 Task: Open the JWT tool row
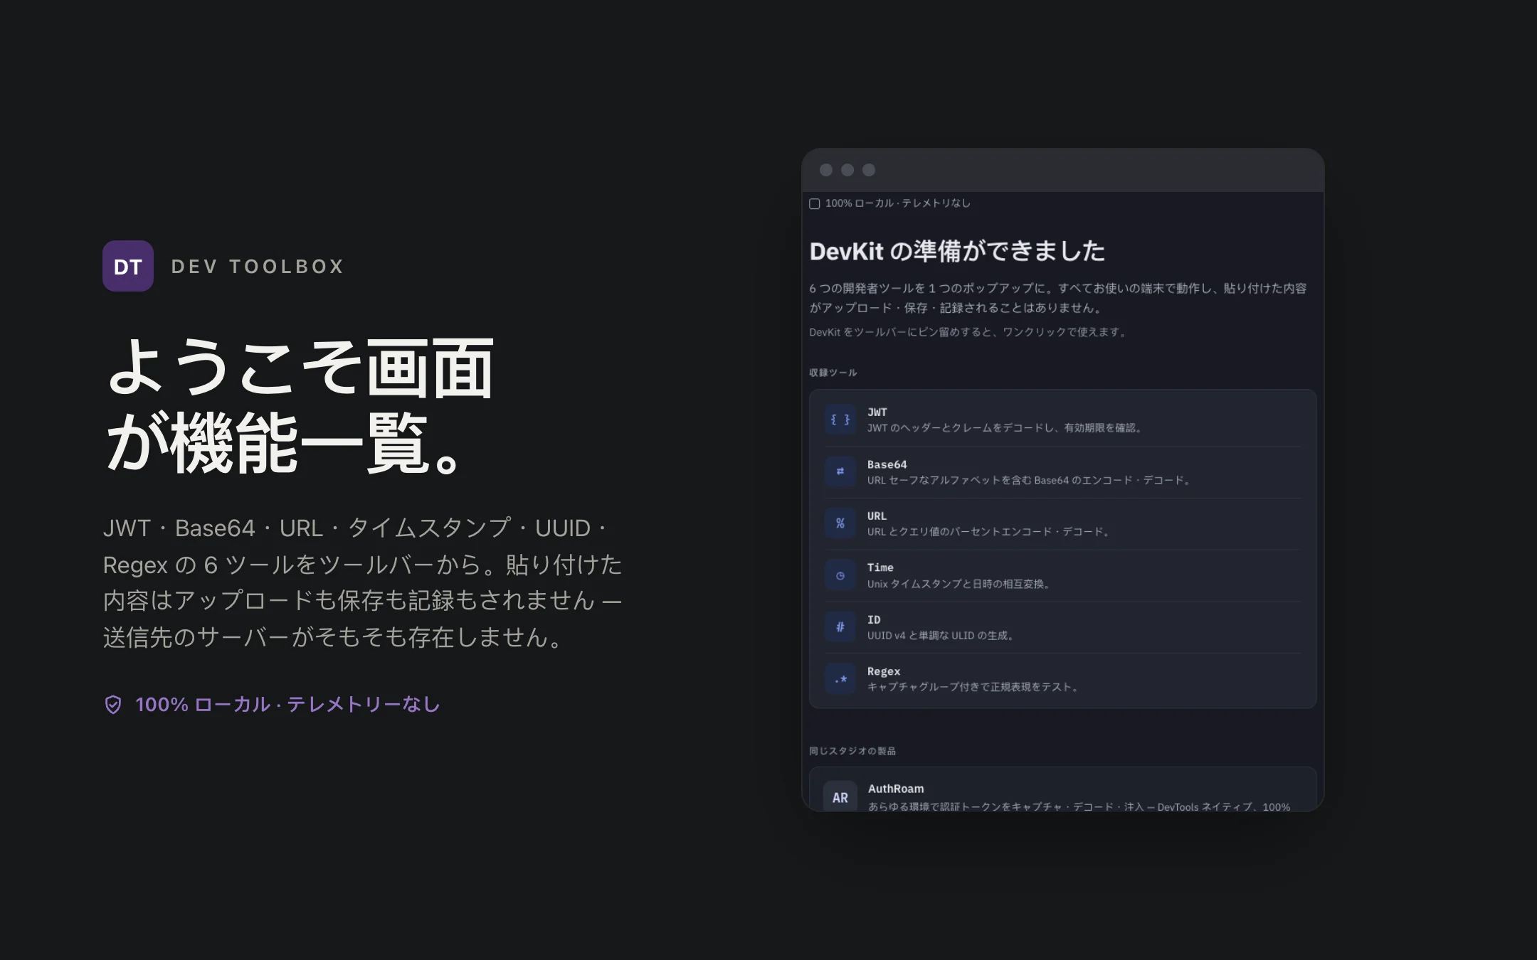[1063, 420]
